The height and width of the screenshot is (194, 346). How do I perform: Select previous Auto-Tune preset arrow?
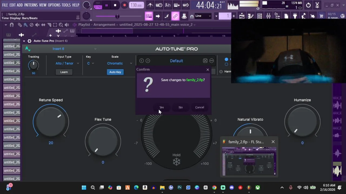142,61
